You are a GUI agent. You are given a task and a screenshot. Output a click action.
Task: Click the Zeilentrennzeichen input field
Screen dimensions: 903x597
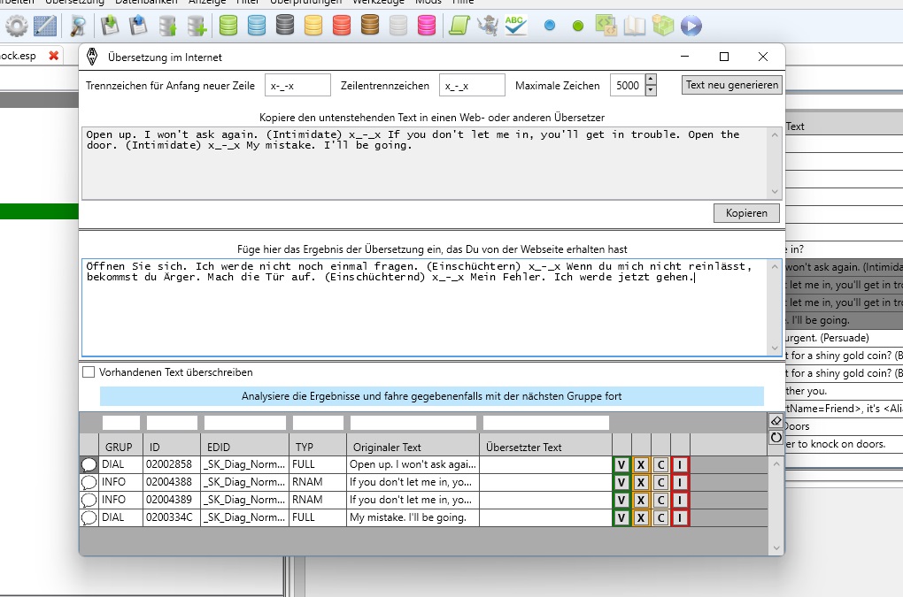[x=472, y=86]
